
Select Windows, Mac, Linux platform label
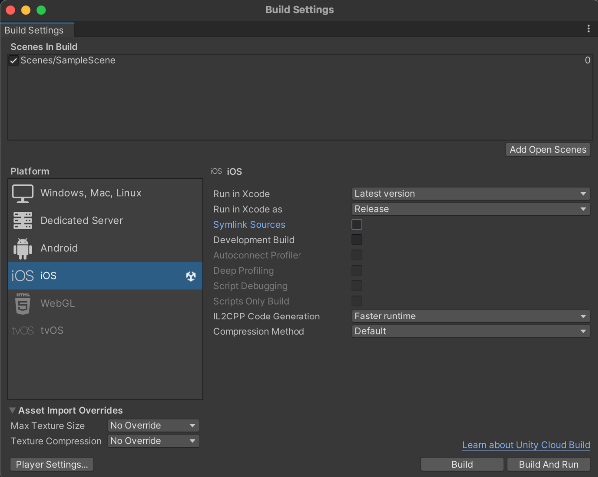pyautogui.click(x=91, y=193)
